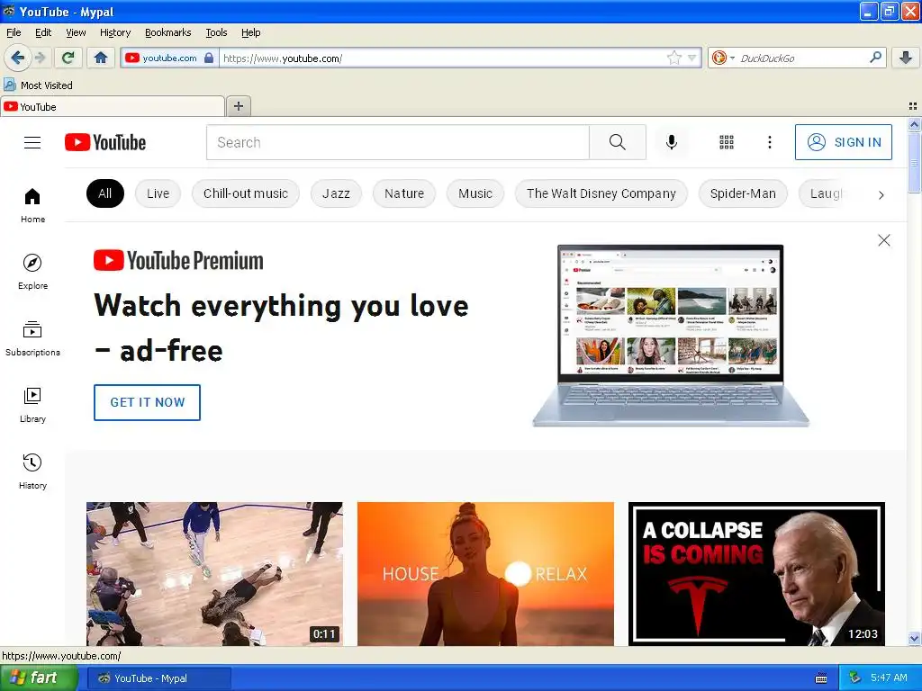The image size is (922, 691).
Task: Click the youtube.com site identity label
Action: click(169, 58)
